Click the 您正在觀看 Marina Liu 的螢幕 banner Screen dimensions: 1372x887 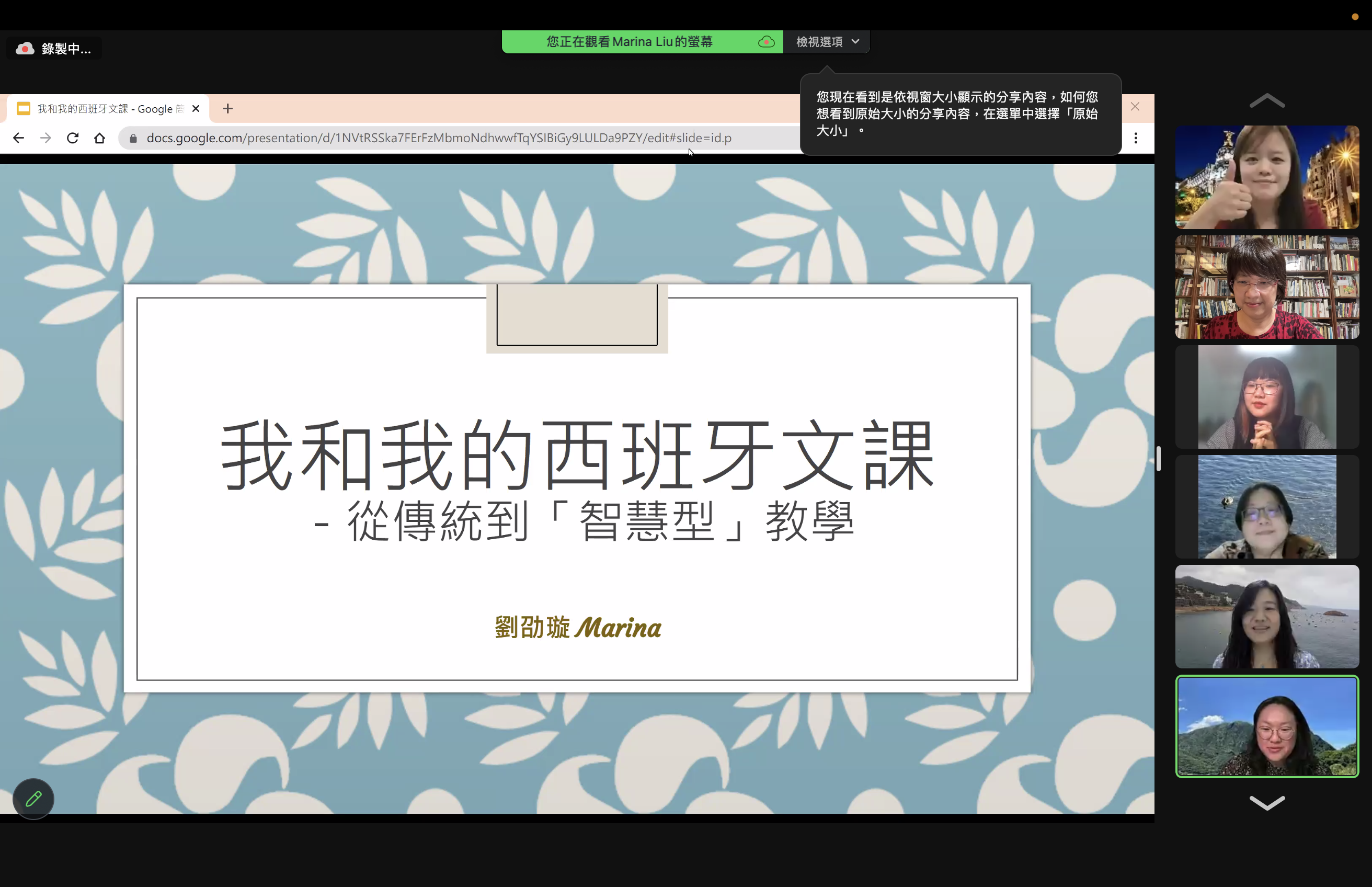(x=642, y=42)
